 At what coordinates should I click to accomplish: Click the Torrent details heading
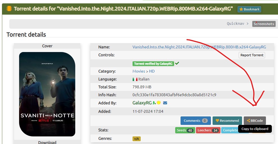click(26, 34)
